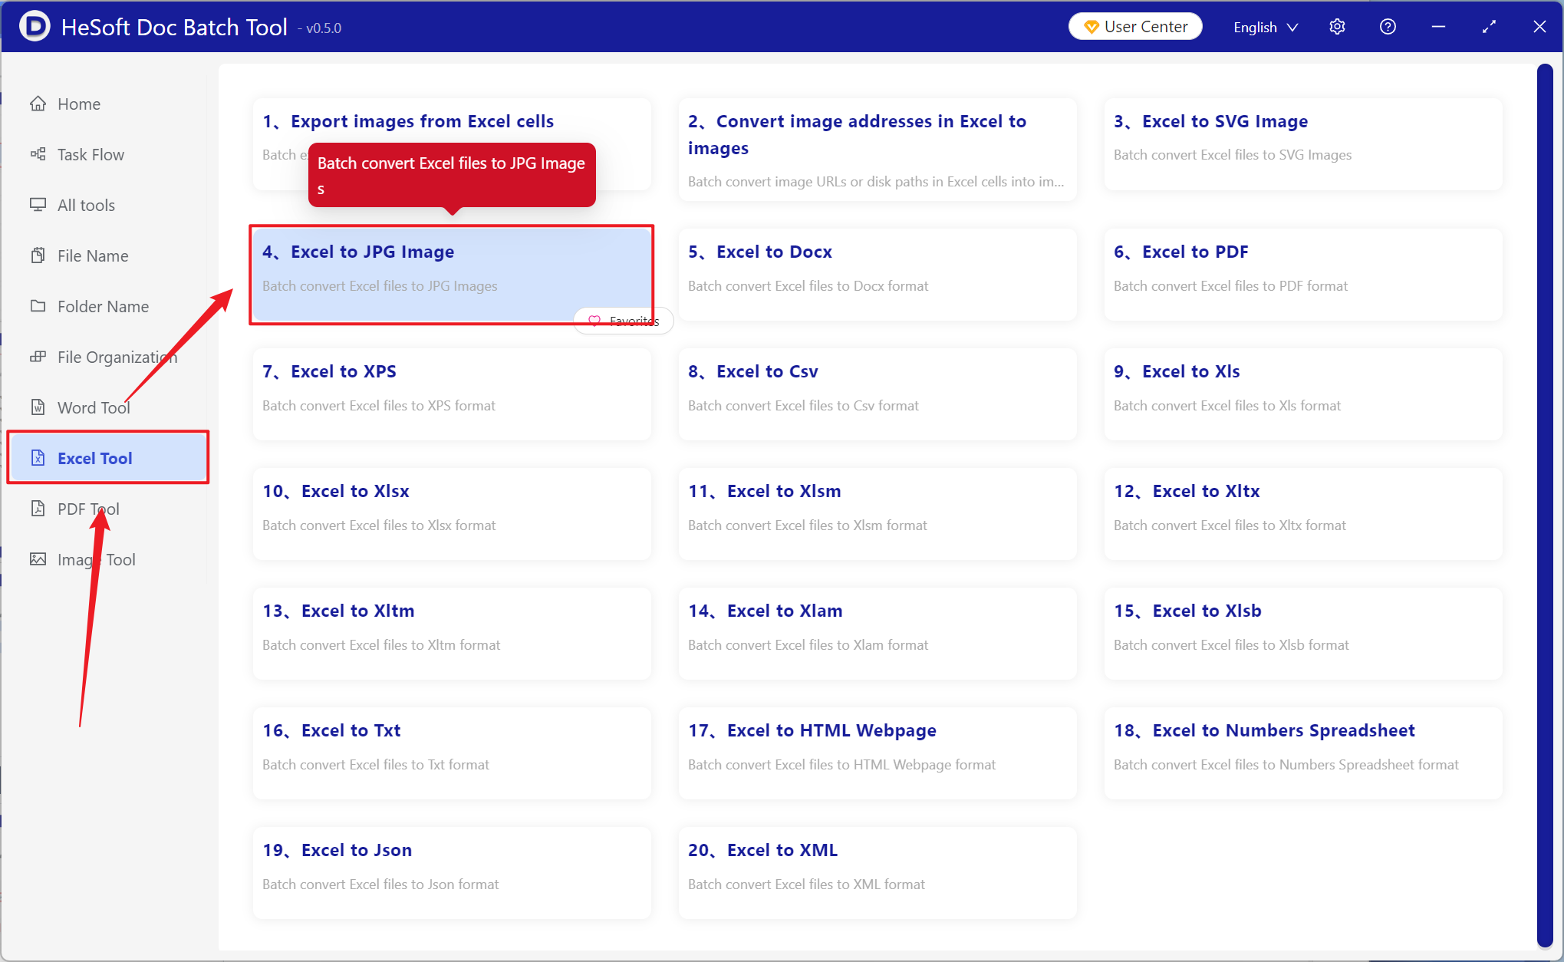Screen dimensions: 1564x962
Task: Minimize the application window
Action: [1438, 27]
